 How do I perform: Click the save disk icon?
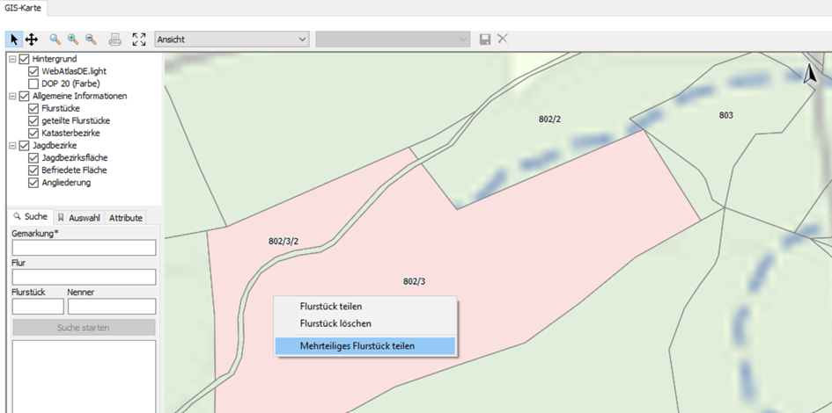[485, 40]
